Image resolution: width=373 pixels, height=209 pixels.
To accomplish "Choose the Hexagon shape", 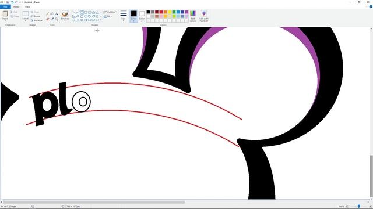I will 86,16.
